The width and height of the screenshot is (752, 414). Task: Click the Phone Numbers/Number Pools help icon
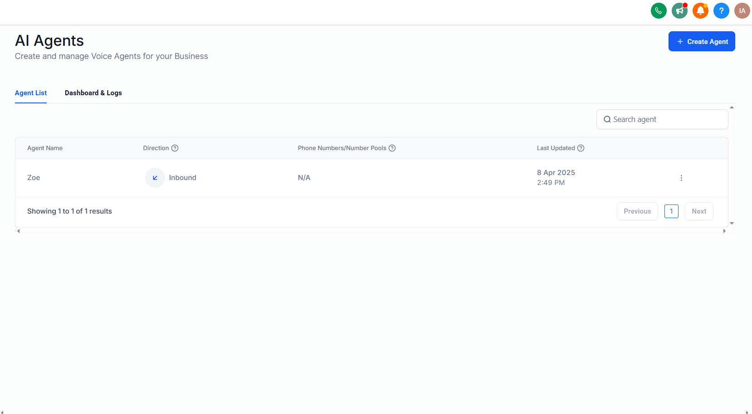392,148
